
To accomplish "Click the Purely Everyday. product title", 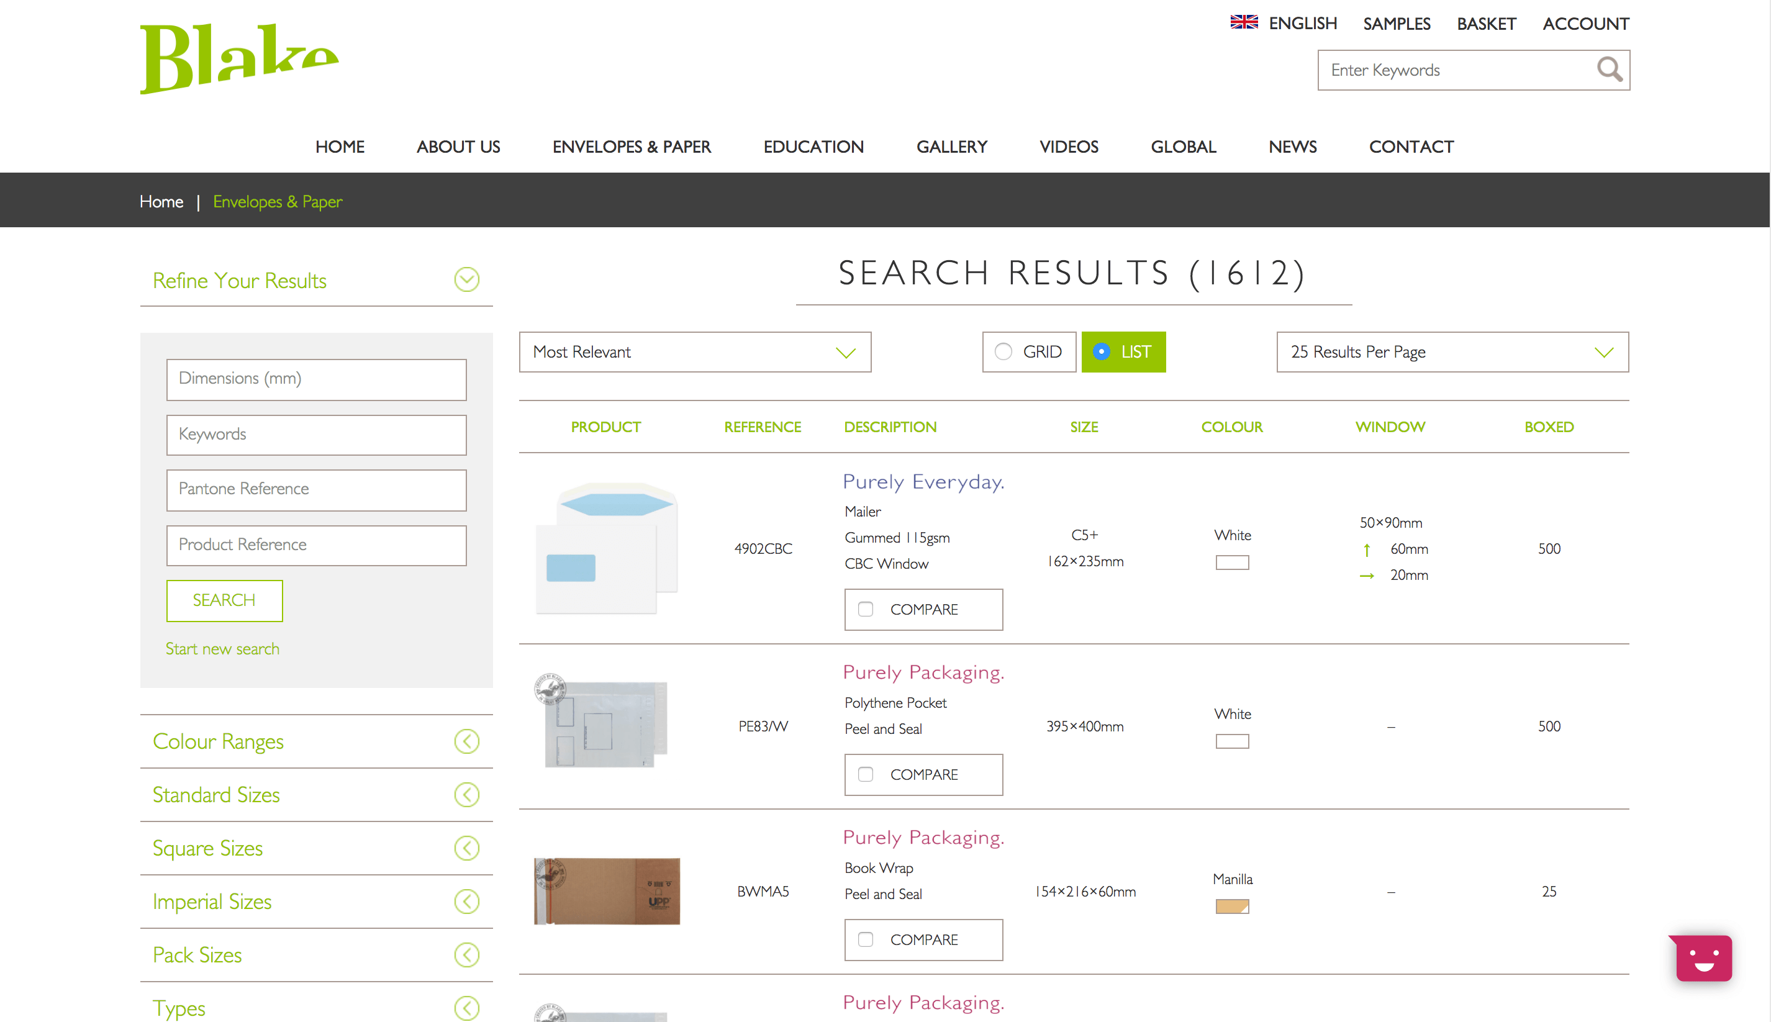I will [x=924, y=482].
